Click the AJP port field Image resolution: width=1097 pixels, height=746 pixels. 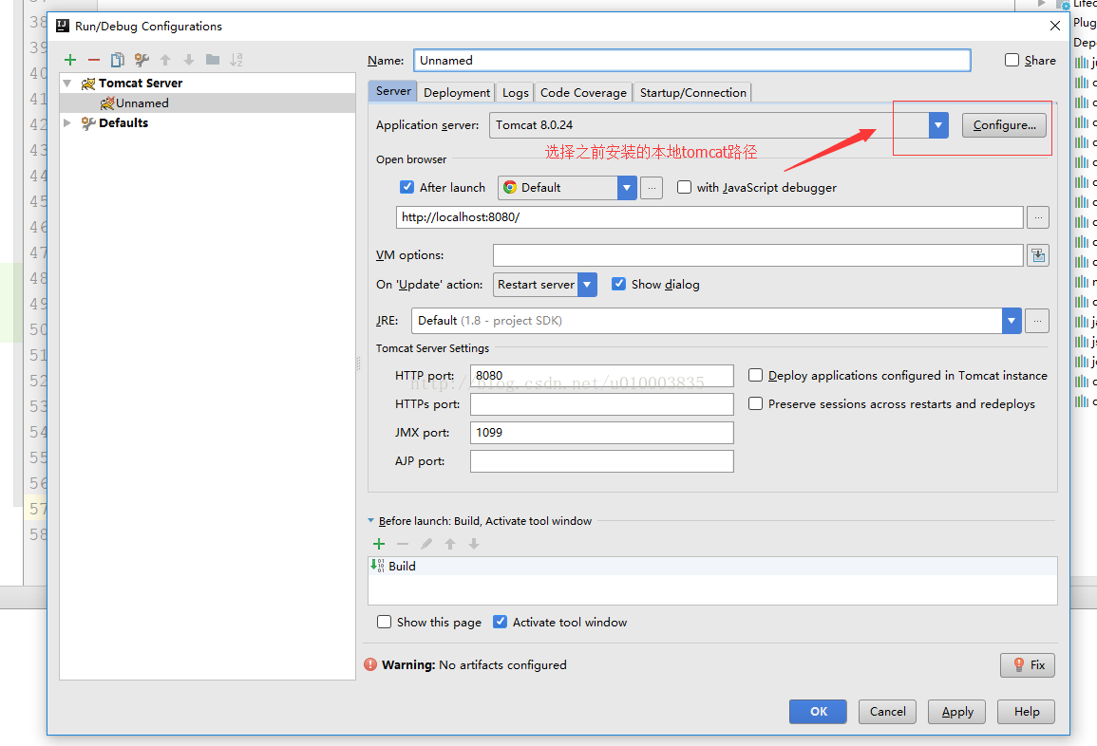tap(601, 461)
